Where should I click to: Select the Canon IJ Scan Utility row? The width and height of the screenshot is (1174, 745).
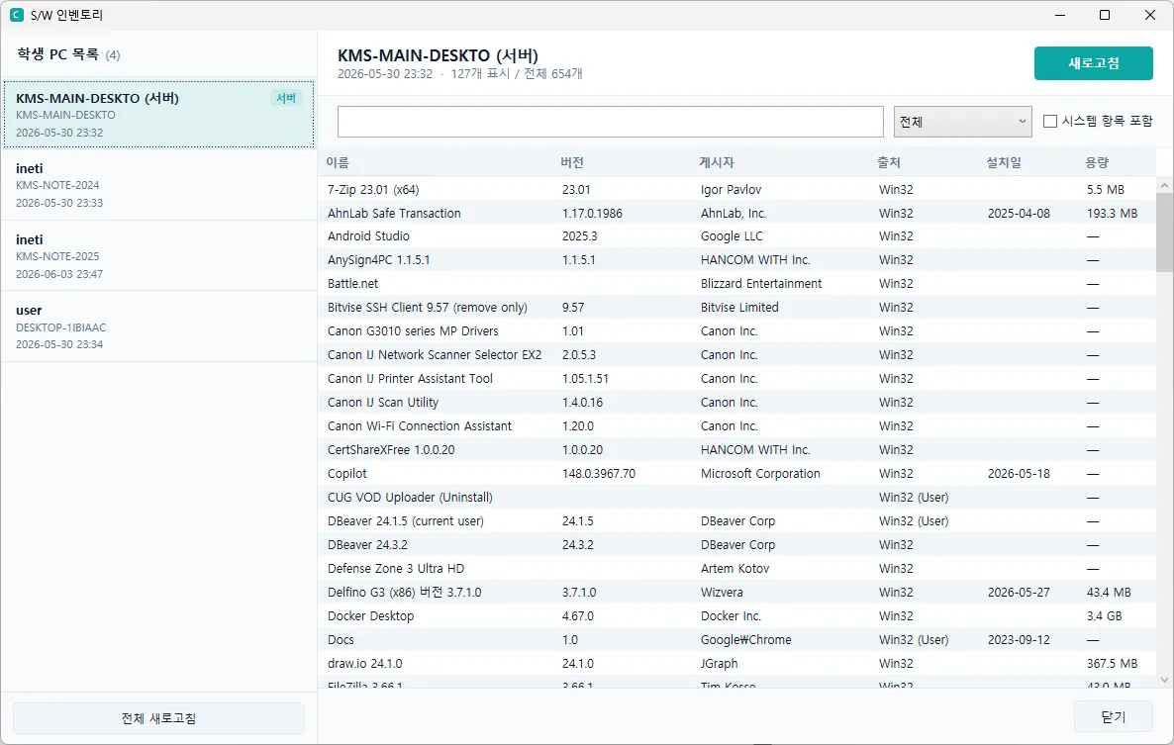(737, 403)
